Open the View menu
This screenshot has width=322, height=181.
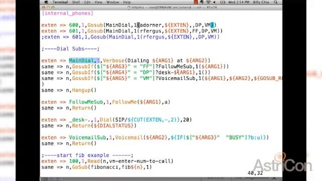99,2
